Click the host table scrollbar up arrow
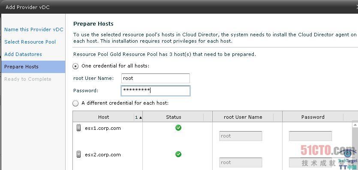Image resolution: width=358 pixels, height=170 pixels. [x=355, y=125]
